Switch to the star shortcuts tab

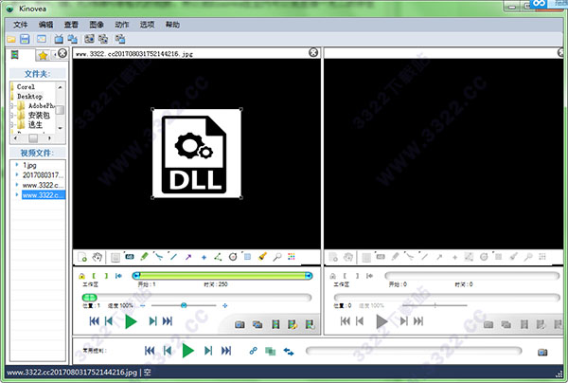[44, 56]
